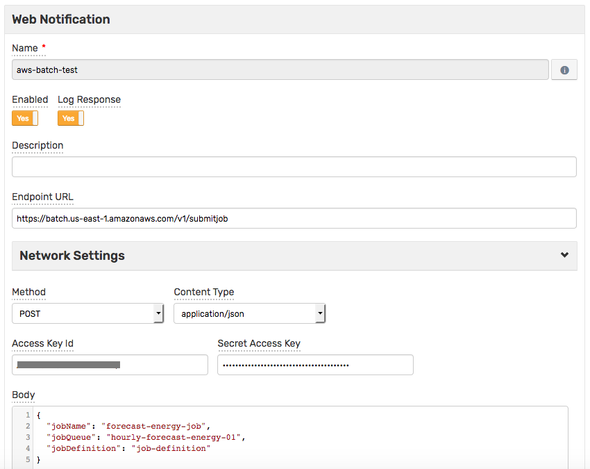Click line number 5 in Body gutter
The height and width of the screenshot is (469, 590).
point(28,459)
